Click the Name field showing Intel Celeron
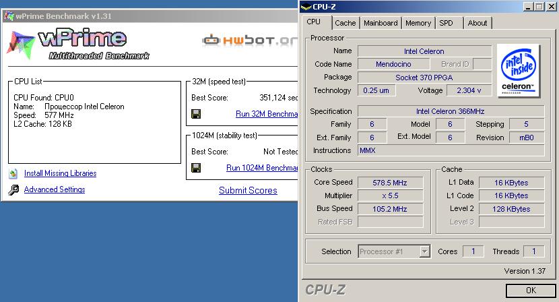The width and height of the screenshot is (559, 302). tap(424, 51)
